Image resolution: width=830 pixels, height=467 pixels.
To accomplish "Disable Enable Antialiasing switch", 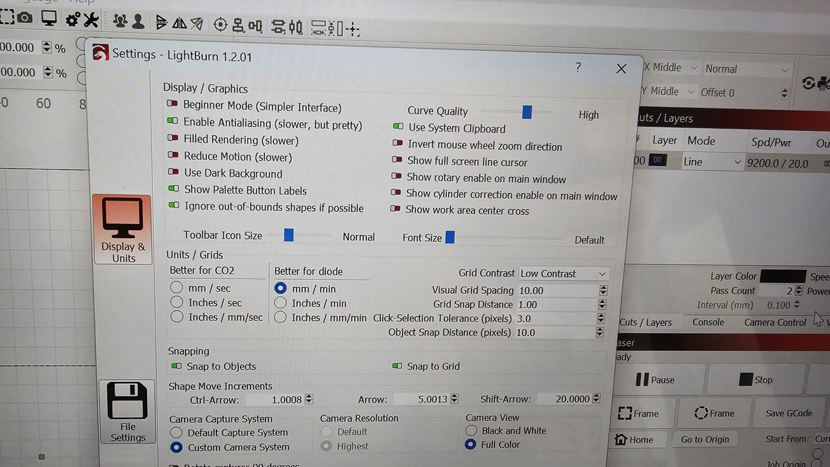I will click(172, 121).
